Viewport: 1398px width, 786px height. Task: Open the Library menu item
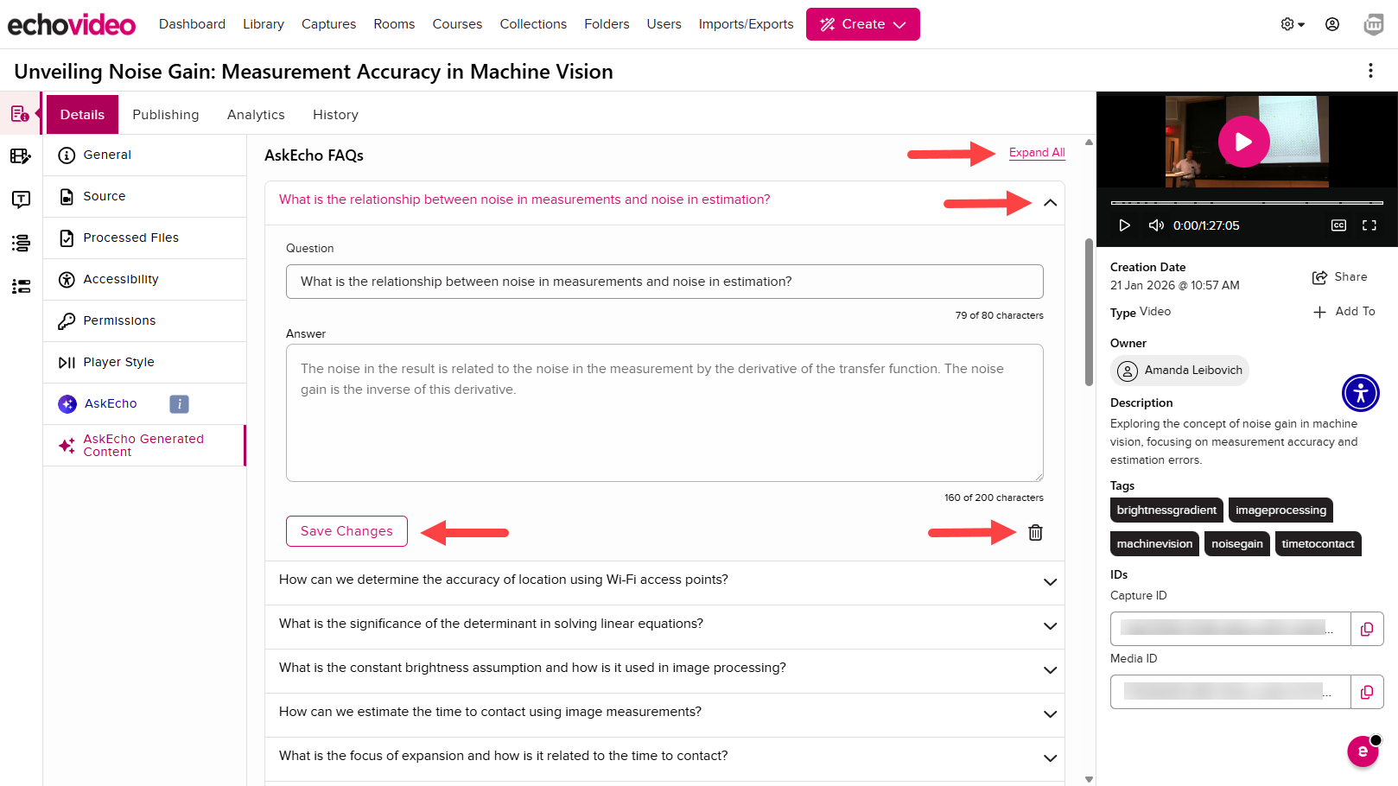coord(263,24)
